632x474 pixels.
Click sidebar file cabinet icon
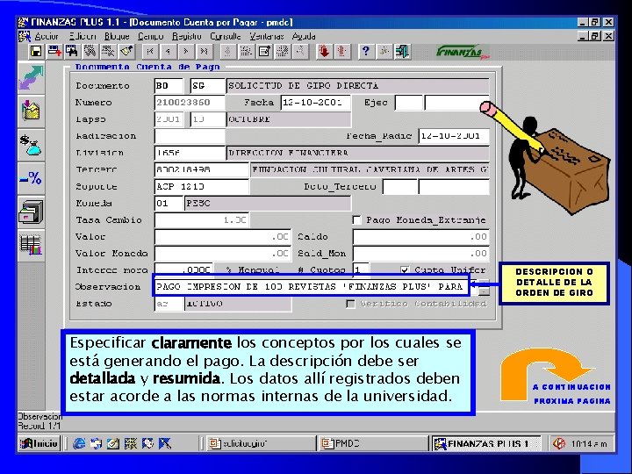pos(31,212)
